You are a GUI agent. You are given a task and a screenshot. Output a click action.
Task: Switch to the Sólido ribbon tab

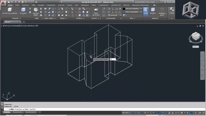coord(17,5)
